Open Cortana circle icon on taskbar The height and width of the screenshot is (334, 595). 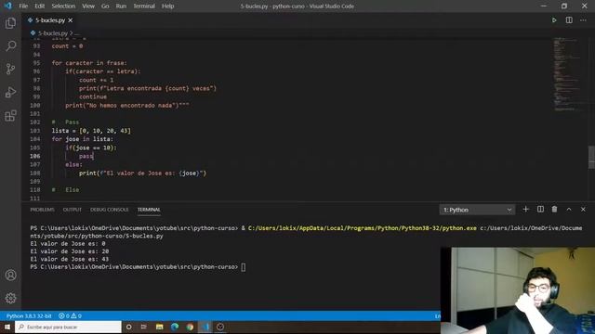128,327
